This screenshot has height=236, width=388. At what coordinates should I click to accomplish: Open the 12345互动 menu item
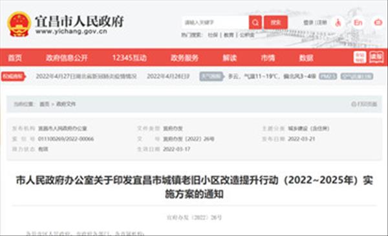(129, 58)
